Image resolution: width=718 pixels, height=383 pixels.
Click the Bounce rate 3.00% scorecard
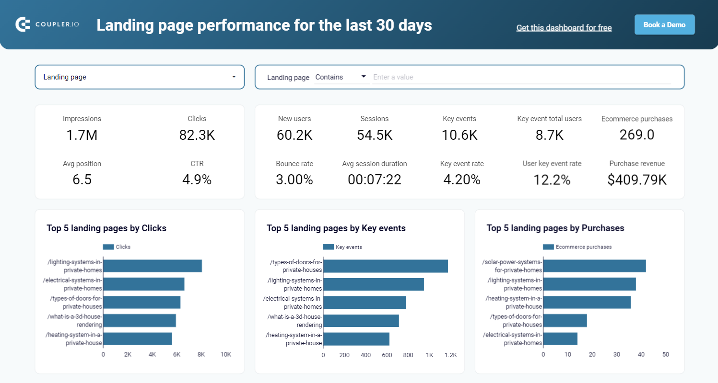pos(294,173)
